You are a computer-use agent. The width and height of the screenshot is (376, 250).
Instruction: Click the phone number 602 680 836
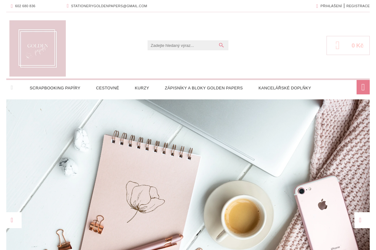coord(25,6)
